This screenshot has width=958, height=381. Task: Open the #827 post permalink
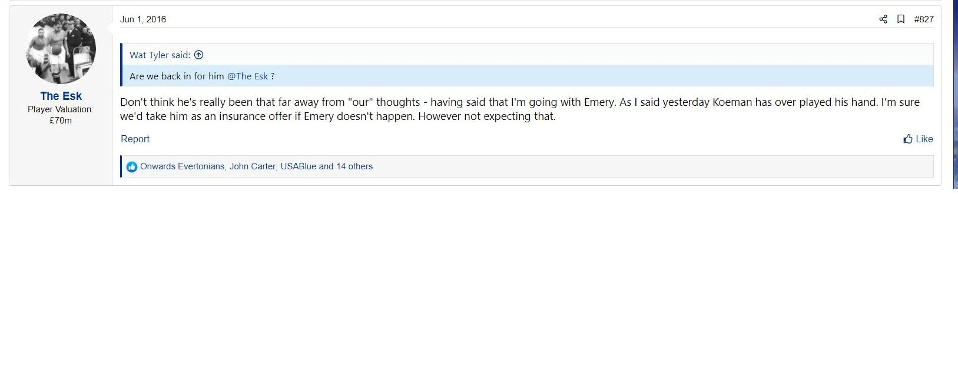tap(923, 19)
